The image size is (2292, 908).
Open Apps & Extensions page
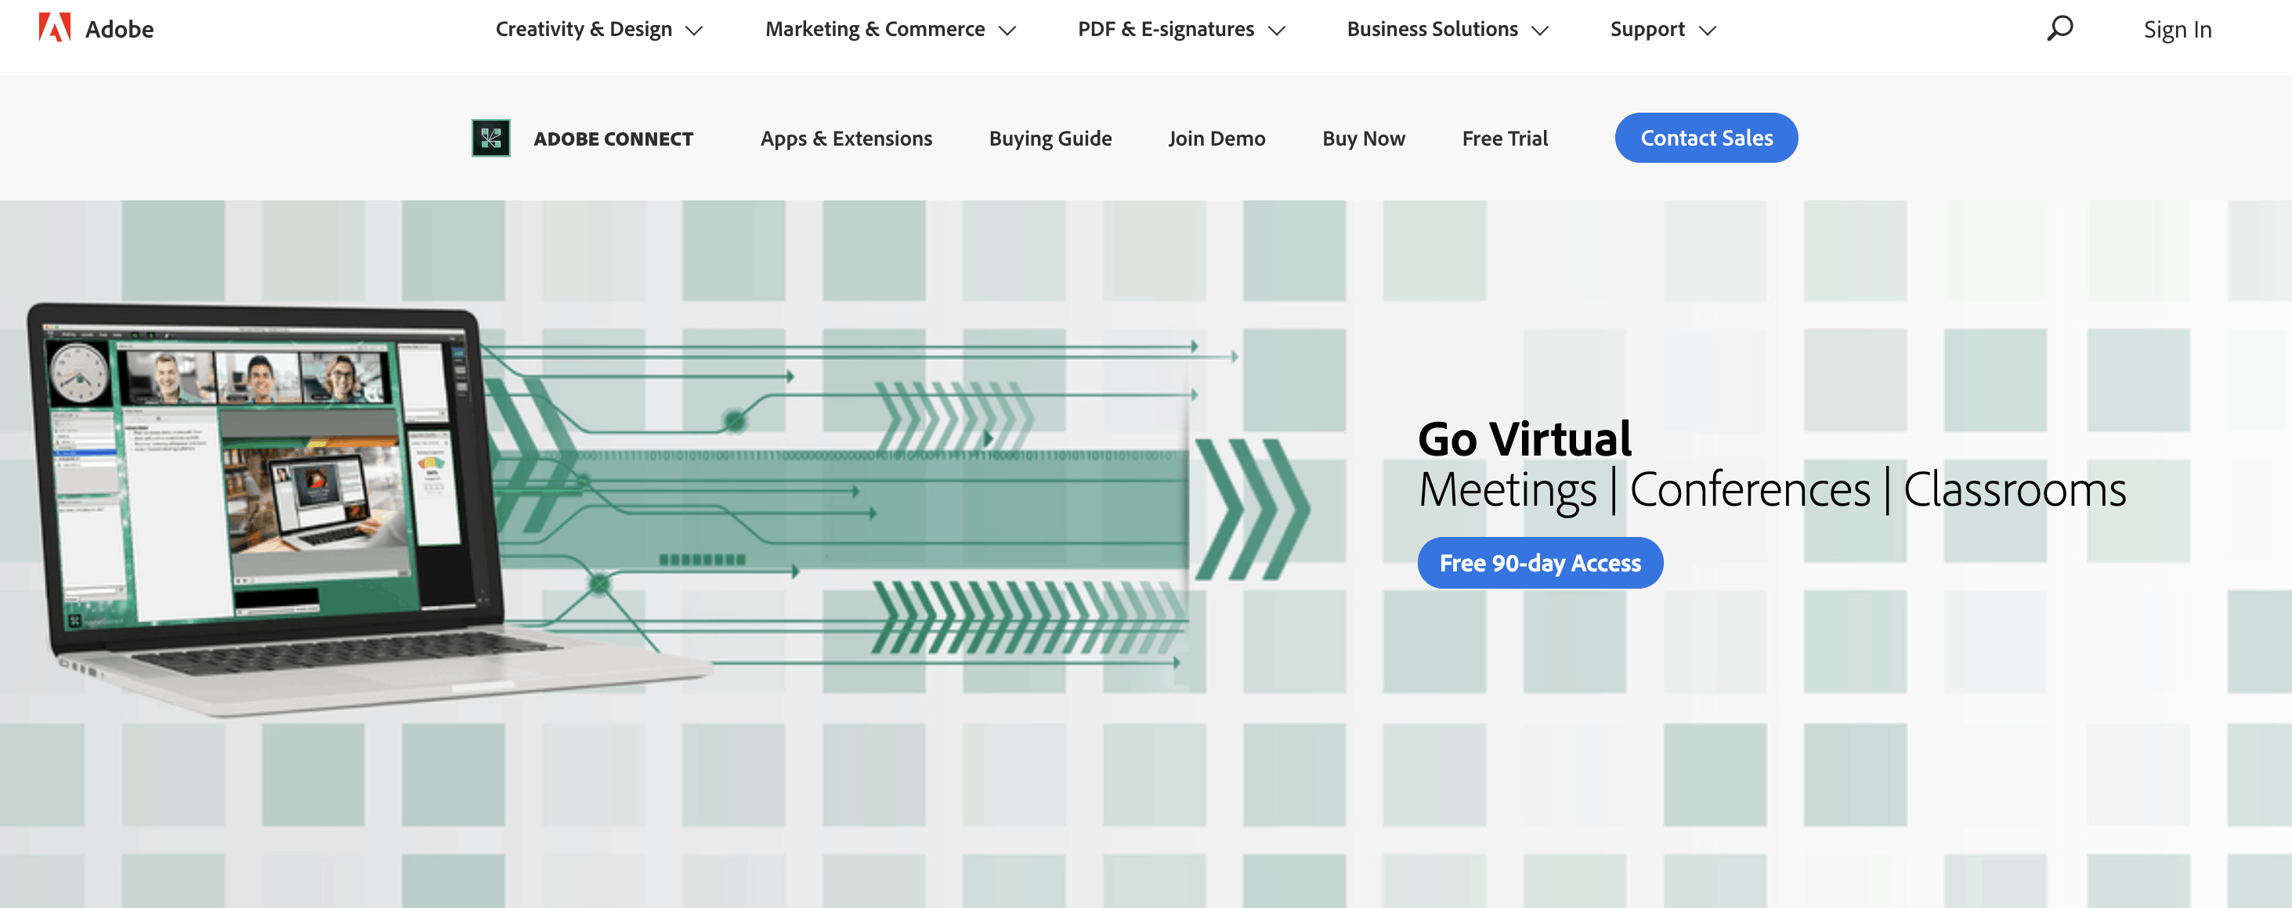(x=846, y=139)
